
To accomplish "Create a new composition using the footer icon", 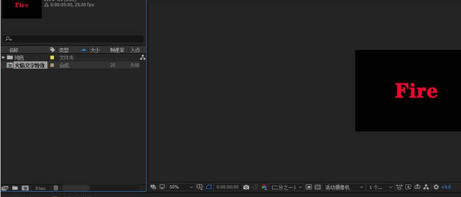I will pos(25,188).
